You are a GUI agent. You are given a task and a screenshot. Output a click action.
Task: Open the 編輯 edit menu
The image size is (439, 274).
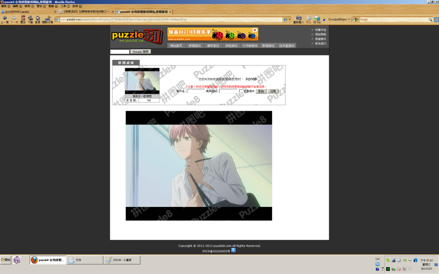point(17,6)
